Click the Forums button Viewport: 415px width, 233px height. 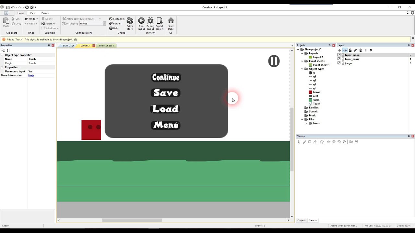click(x=115, y=24)
